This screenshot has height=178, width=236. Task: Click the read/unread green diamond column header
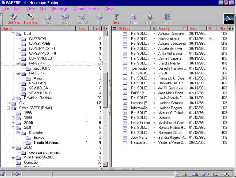click(x=154, y=28)
